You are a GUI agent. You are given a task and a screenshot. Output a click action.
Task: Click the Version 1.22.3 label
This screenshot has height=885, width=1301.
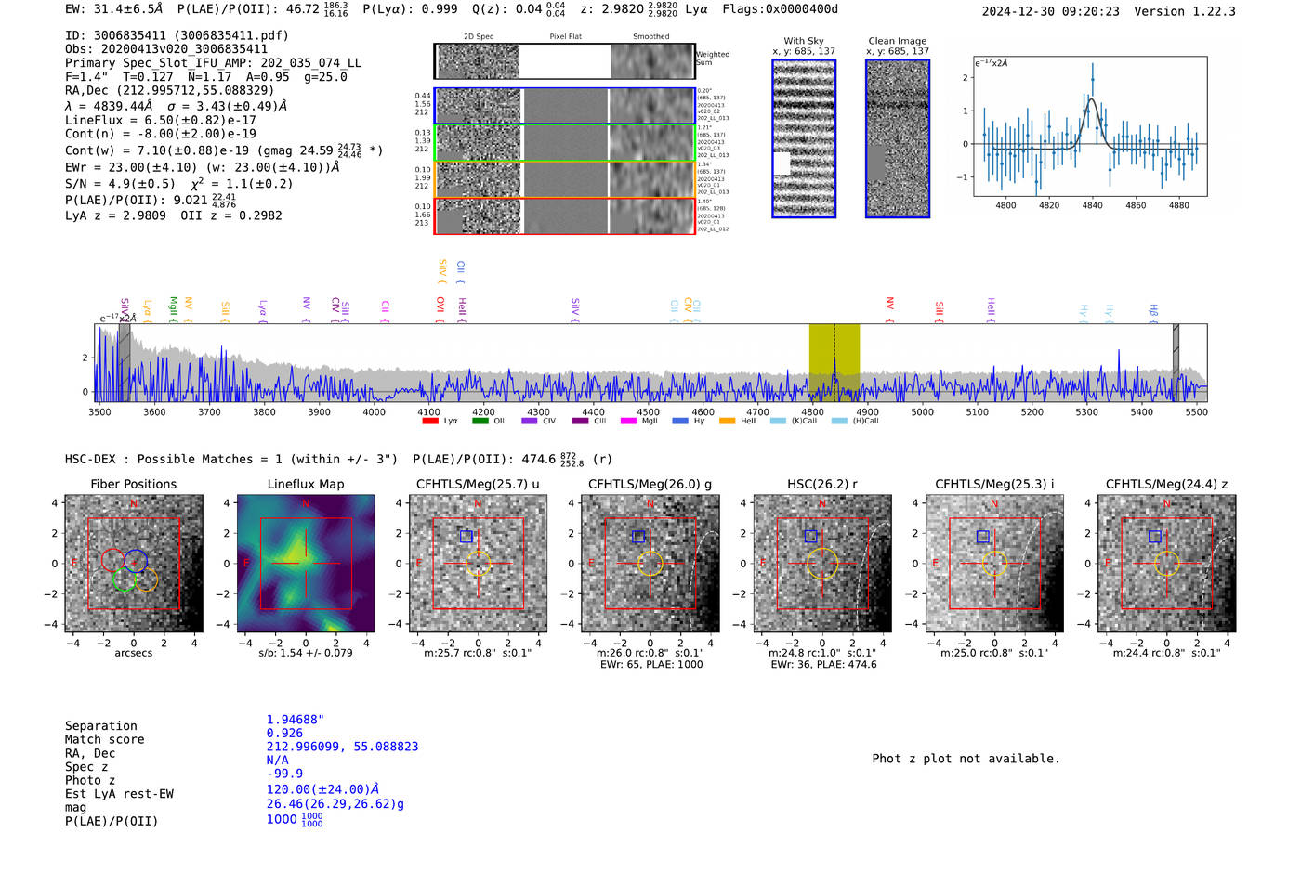coord(1185,11)
